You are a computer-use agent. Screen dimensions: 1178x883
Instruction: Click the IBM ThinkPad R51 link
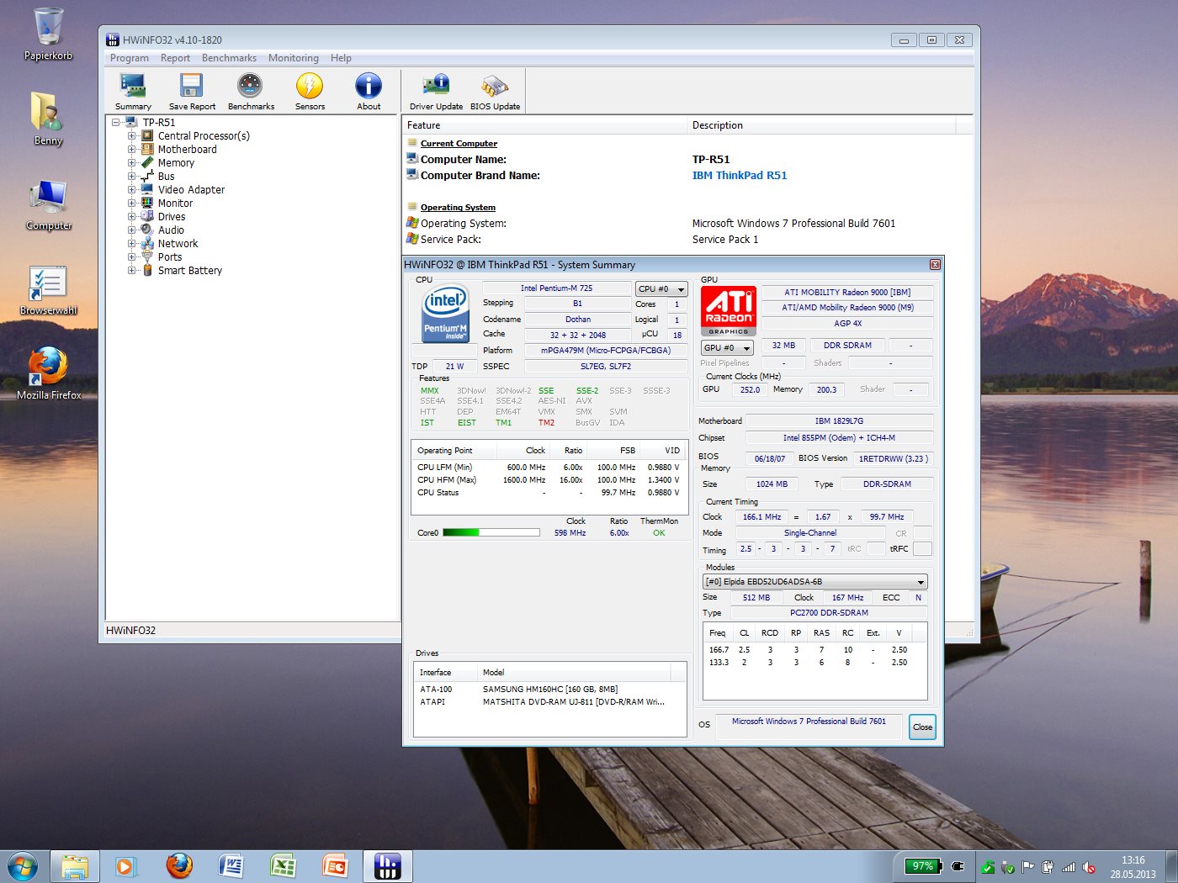click(x=739, y=176)
